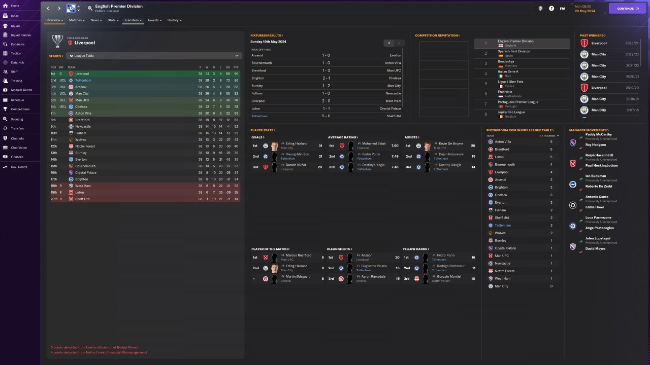Go to Squad in the sidebar
650x365 pixels.
(x=15, y=26)
